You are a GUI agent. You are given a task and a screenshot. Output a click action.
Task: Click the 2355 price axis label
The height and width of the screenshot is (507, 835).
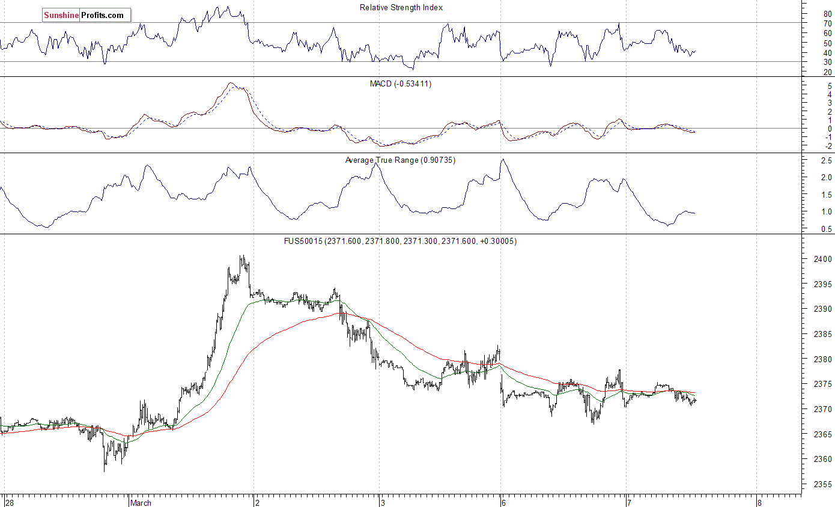point(823,484)
